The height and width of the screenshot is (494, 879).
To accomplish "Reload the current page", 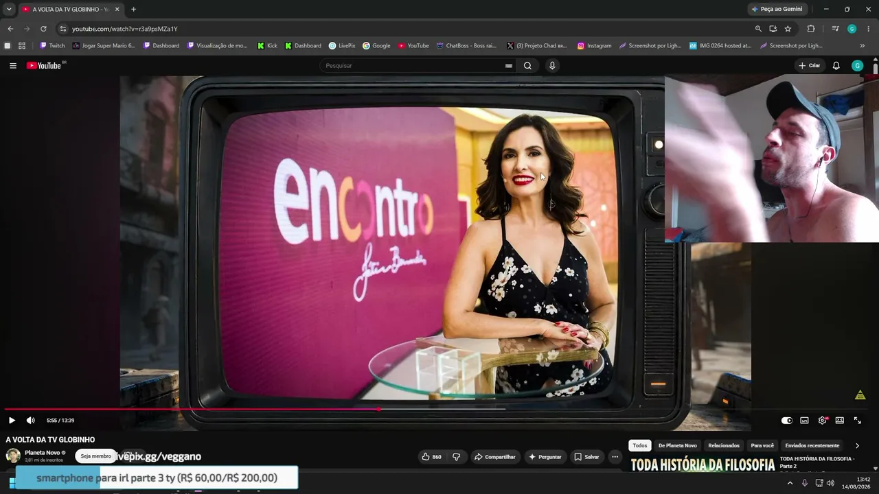I will click(43, 29).
